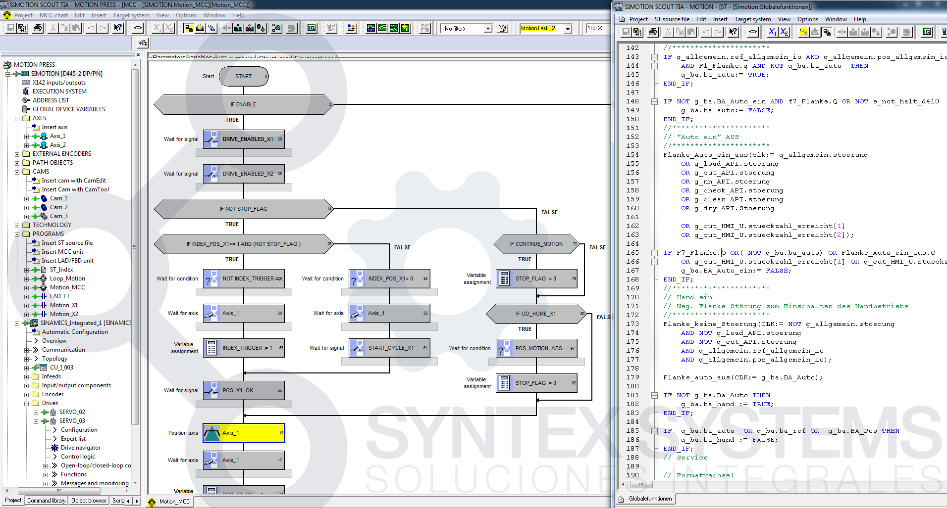Viewport: 947px width, 508px height.
Task: Click the glasses monitor icon in MCC toolbar
Action: pyautogui.click(x=138, y=28)
